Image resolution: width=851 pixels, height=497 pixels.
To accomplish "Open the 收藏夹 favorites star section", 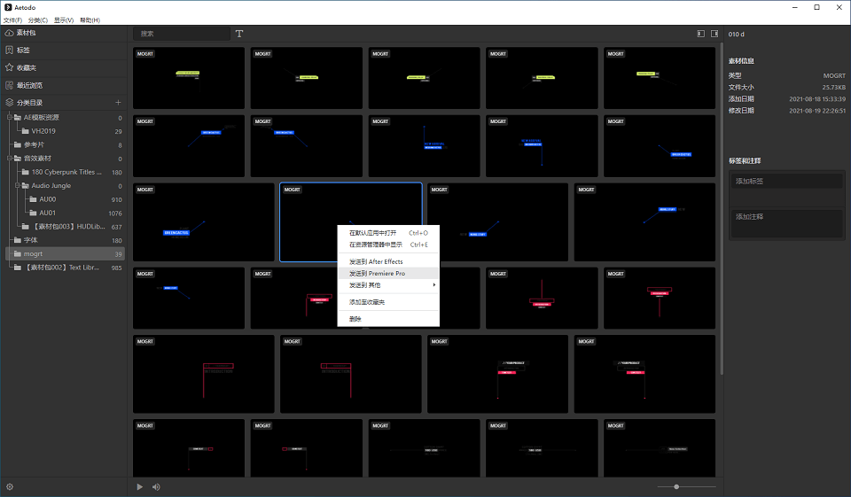I will [x=27, y=67].
